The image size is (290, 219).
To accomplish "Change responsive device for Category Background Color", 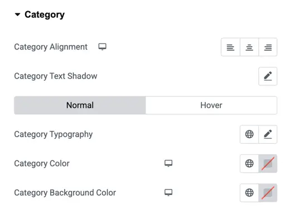I will coord(168,192).
